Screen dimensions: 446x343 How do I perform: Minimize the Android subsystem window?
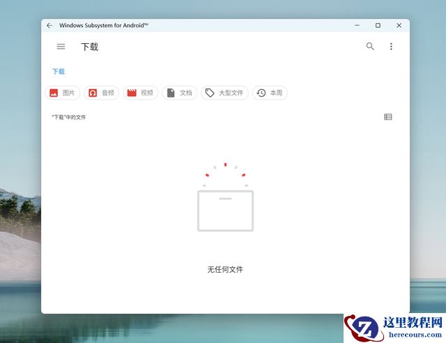(357, 25)
